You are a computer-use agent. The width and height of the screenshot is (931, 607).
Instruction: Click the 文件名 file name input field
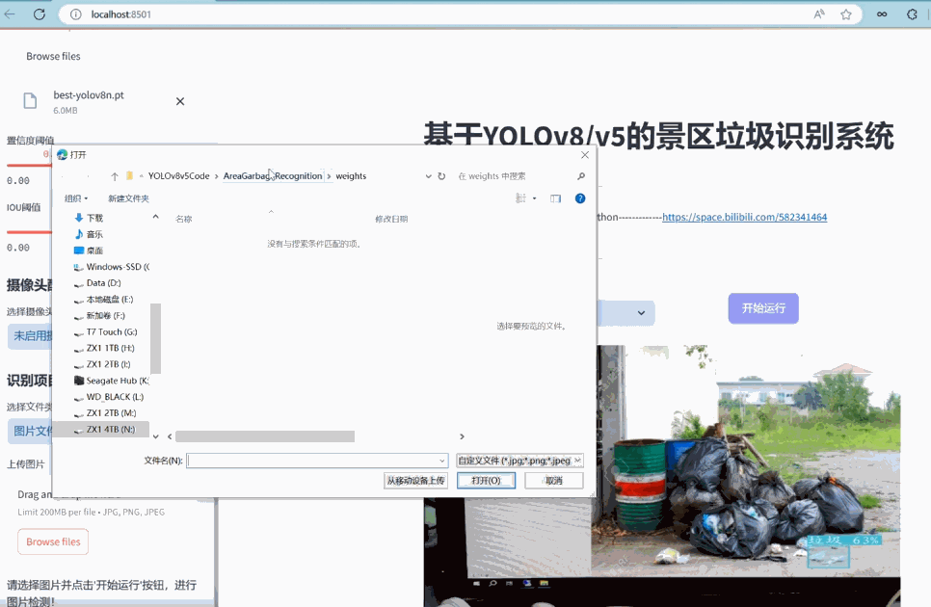pyautogui.click(x=316, y=460)
